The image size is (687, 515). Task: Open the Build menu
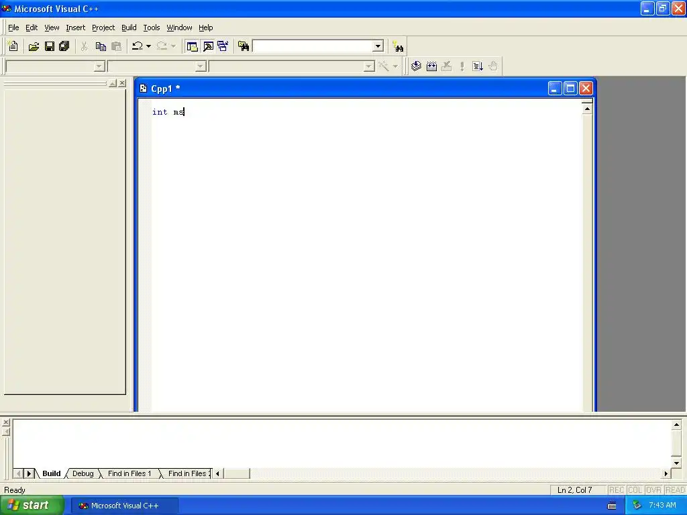[129, 27]
